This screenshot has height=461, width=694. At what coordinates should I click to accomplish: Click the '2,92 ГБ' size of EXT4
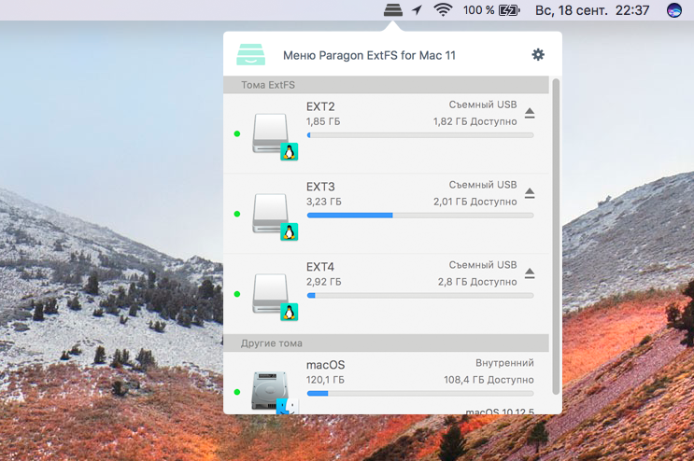coord(323,282)
